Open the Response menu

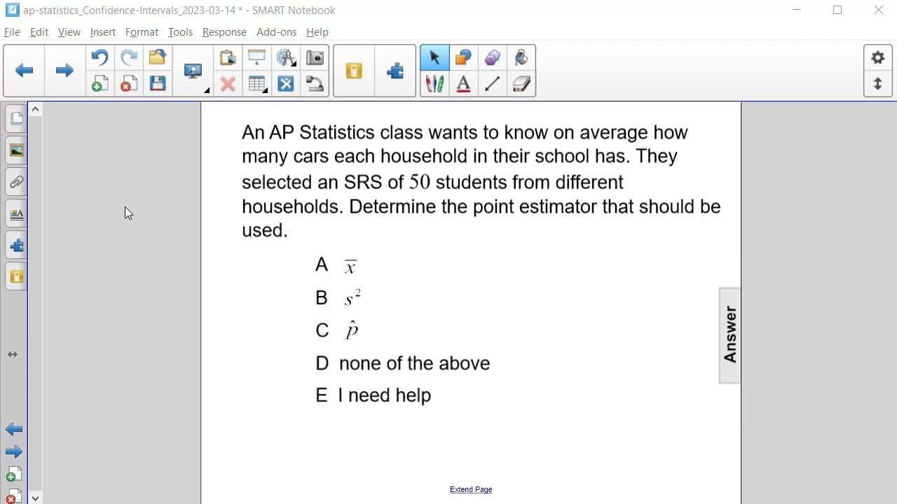coord(224,32)
